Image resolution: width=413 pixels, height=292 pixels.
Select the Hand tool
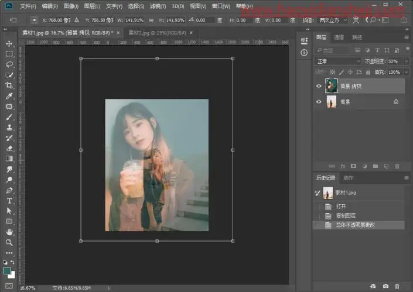point(9,232)
